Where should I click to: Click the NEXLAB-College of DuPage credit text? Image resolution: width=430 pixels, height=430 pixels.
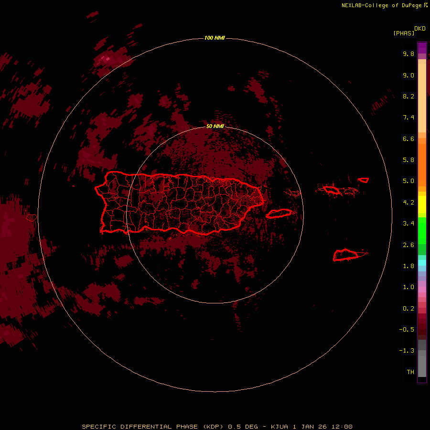point(381,5)
